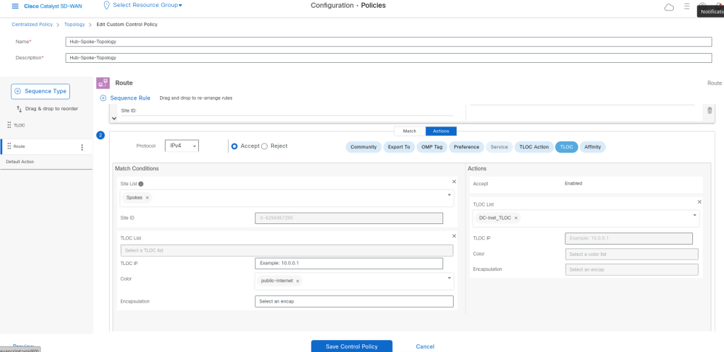Click the Save Control Policy button
Screen dimensions: 724x352
point(351,346)
